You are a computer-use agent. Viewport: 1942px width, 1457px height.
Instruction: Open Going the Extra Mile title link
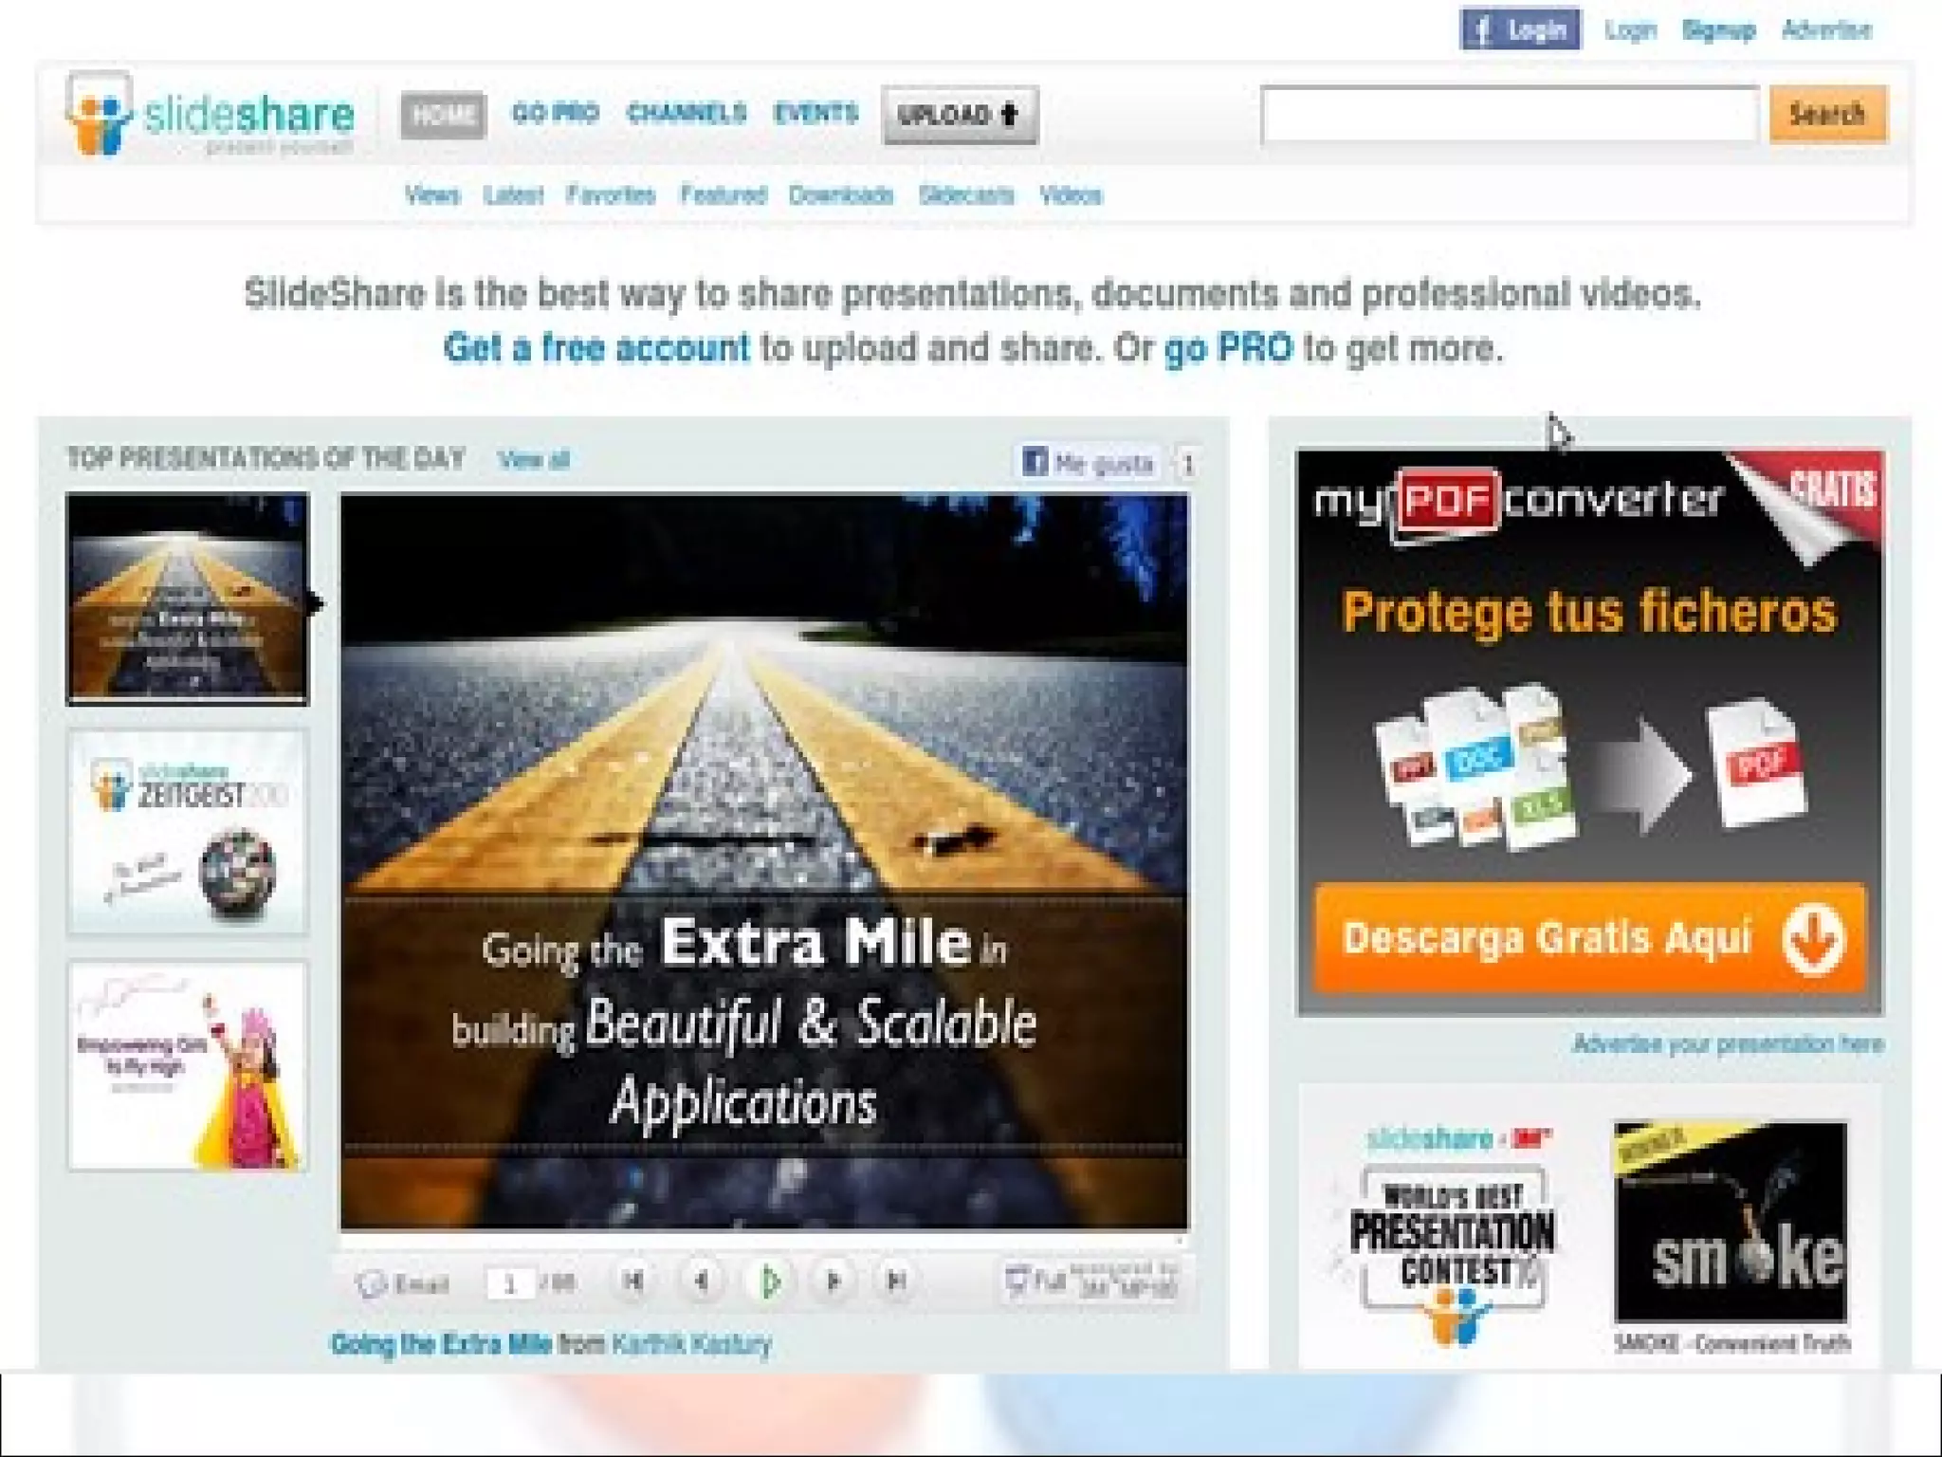[441, 1344]
